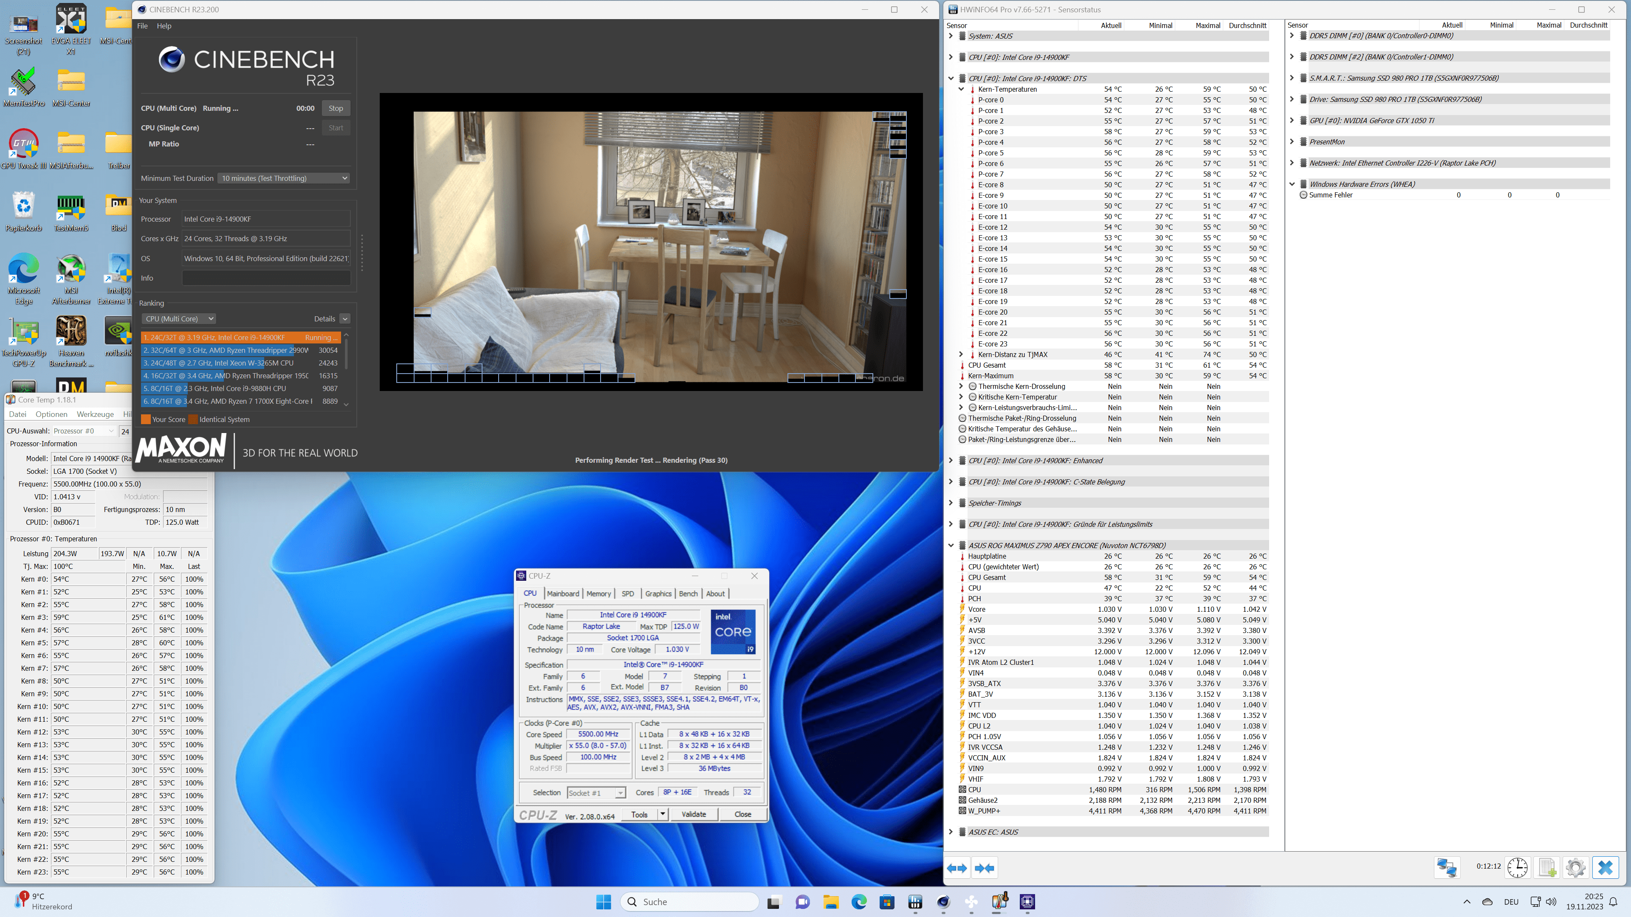Open Microsoft Edge from the taskbar
The image size is (1631, 917).
[858, 902]
